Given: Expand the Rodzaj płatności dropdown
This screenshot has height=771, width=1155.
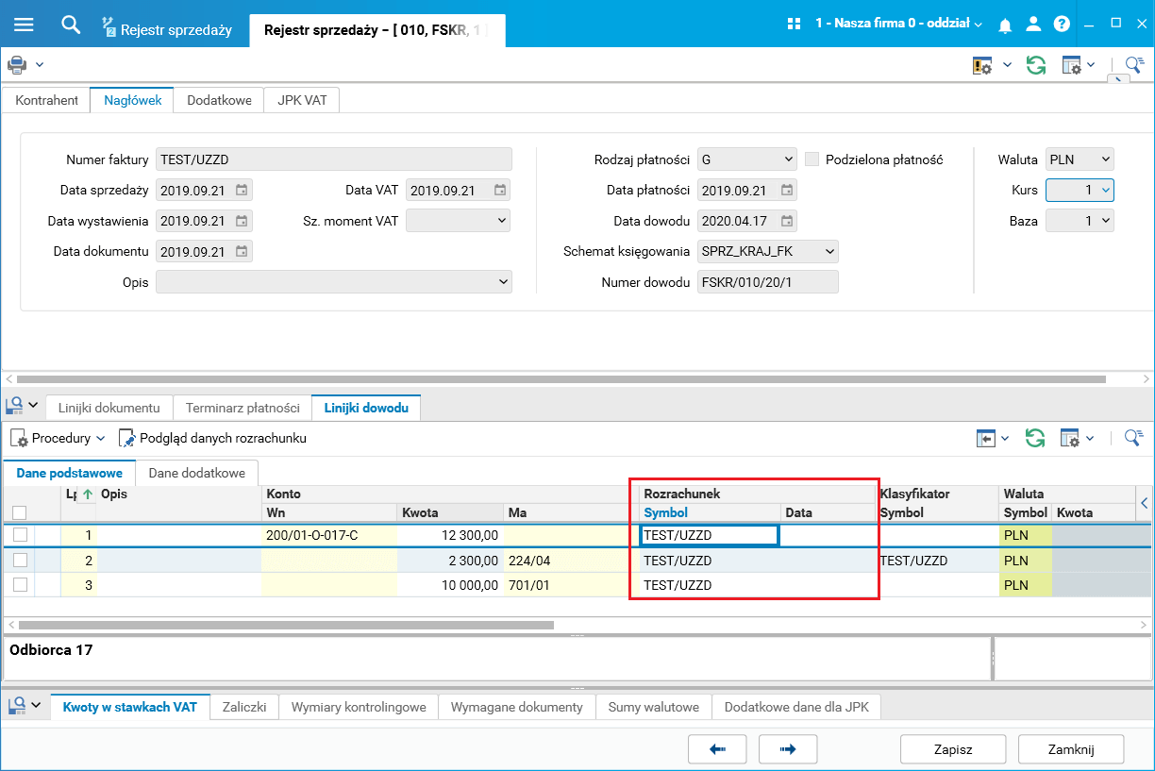Looking at the screenshot, I should (x=789, y=159).
